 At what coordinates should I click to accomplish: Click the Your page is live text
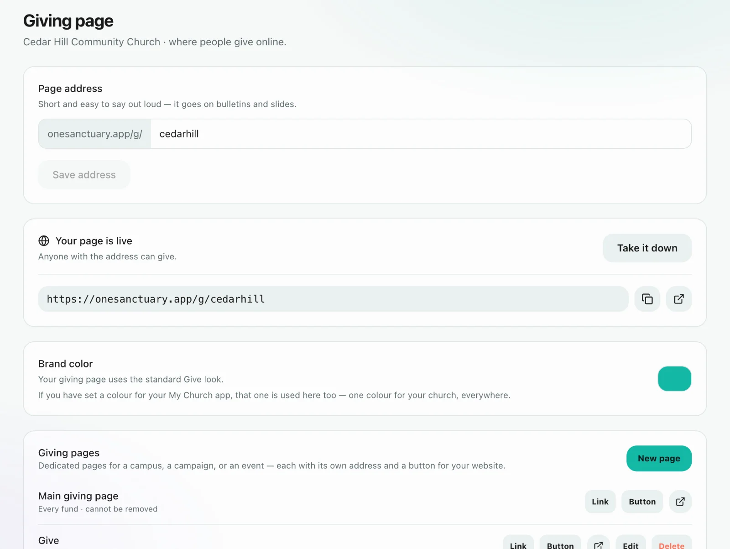(94, 241)
